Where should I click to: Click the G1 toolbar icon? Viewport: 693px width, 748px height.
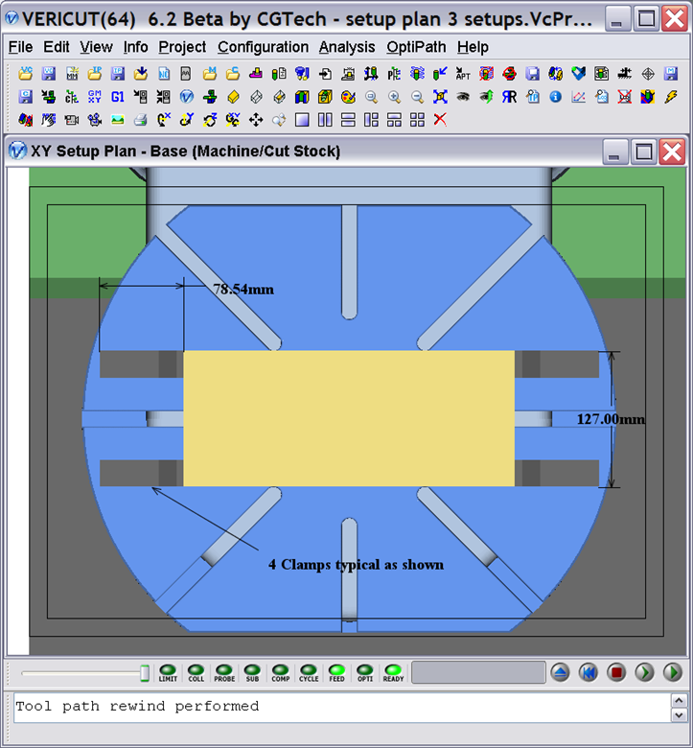117,97
